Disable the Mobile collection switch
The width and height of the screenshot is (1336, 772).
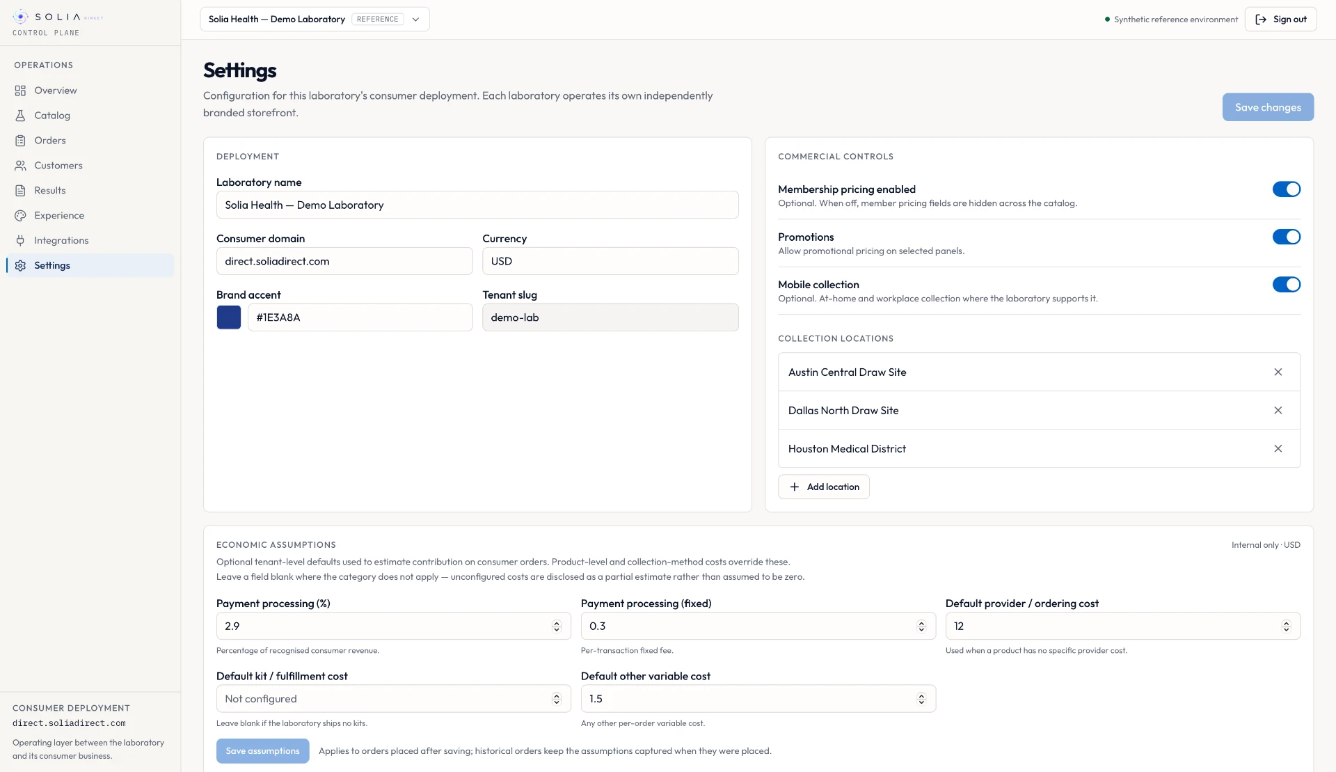click(x=1287, y=285)
